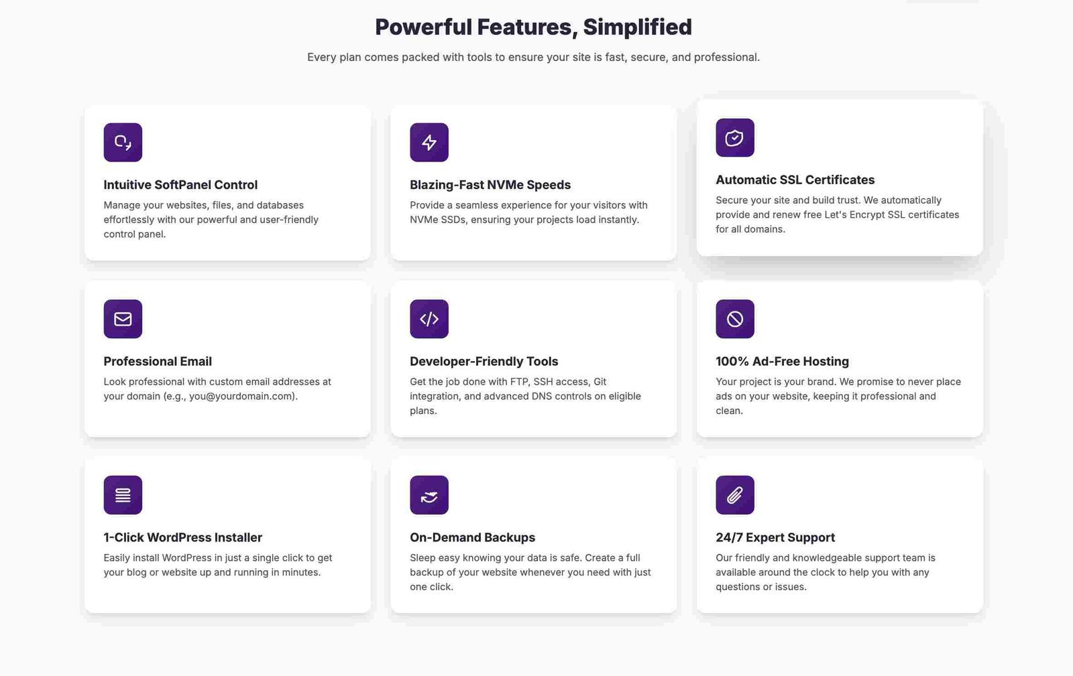The height and width of the screenshot is (676, 1073).
Task: Click the WordPress Installer stacked lines icon
Action: click(123, 495)
